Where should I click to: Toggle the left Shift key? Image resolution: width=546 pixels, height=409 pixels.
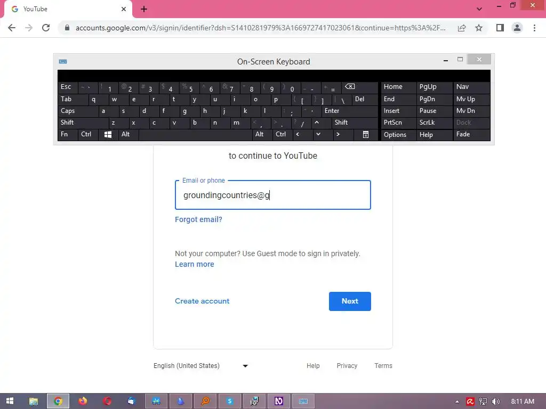point(83,123)
